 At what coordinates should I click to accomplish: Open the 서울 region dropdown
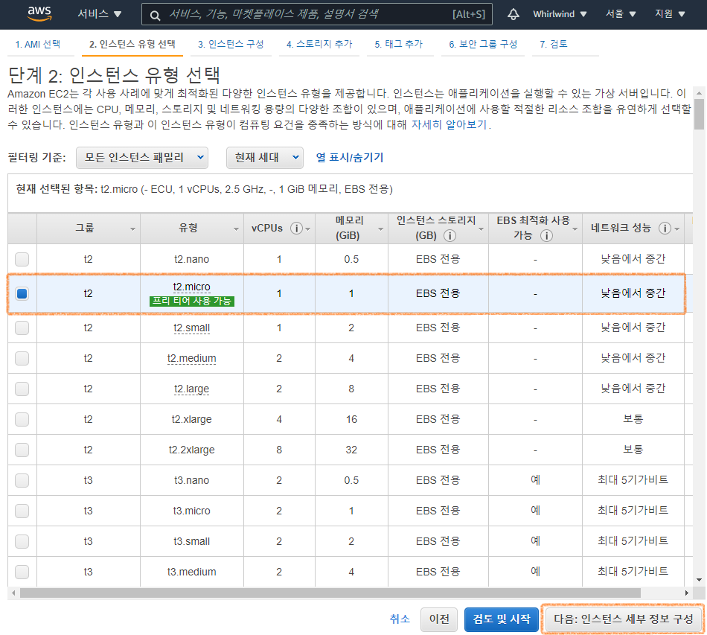coord(621,14)
